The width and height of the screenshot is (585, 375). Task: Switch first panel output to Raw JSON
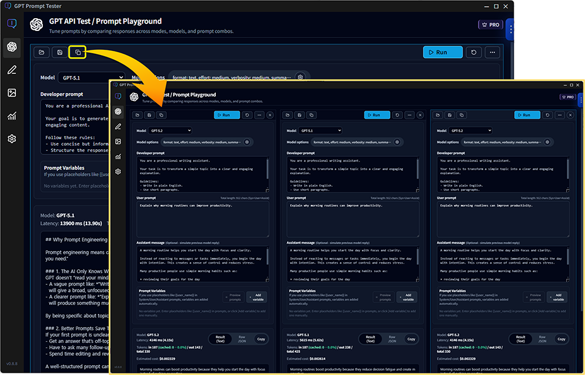click(243, 339)
